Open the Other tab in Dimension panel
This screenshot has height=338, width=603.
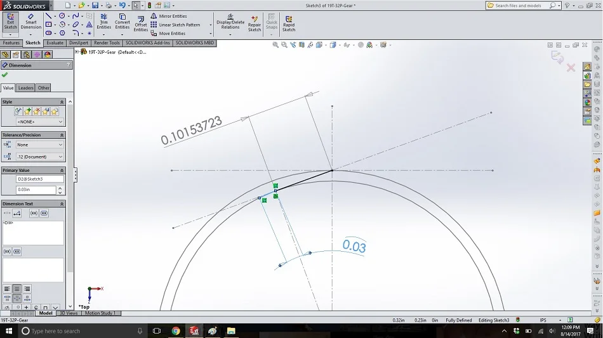pos(43,88)
